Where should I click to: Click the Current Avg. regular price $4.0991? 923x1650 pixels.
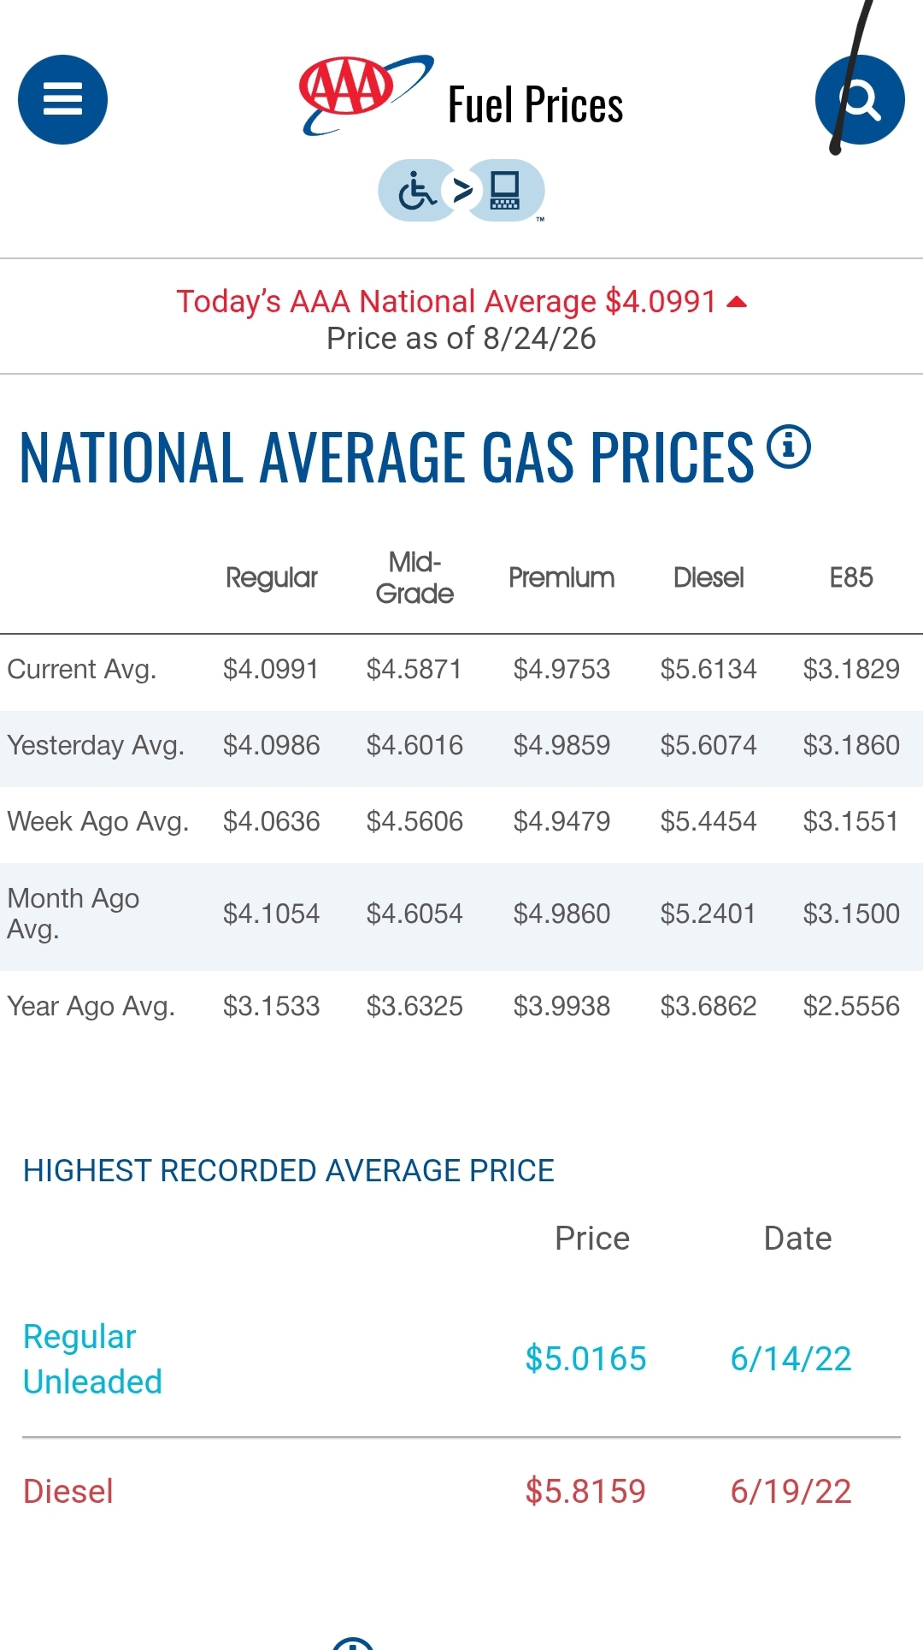[271, 669]
